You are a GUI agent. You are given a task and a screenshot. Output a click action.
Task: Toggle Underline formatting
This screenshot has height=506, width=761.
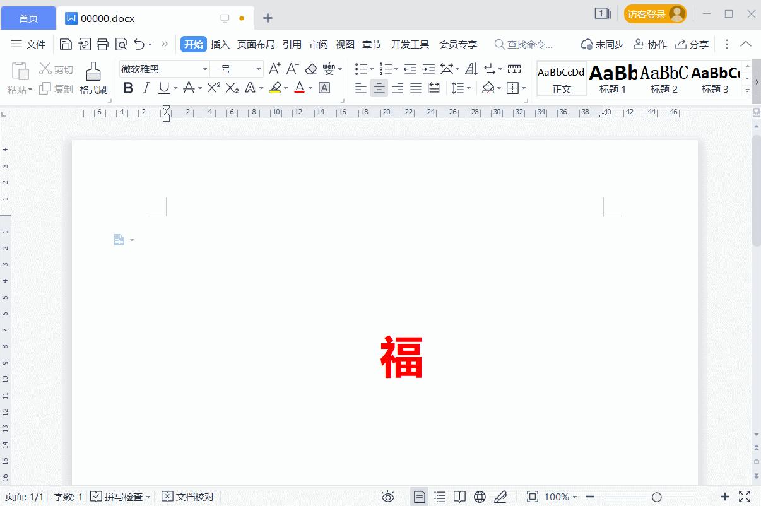(x=164, y=88)
